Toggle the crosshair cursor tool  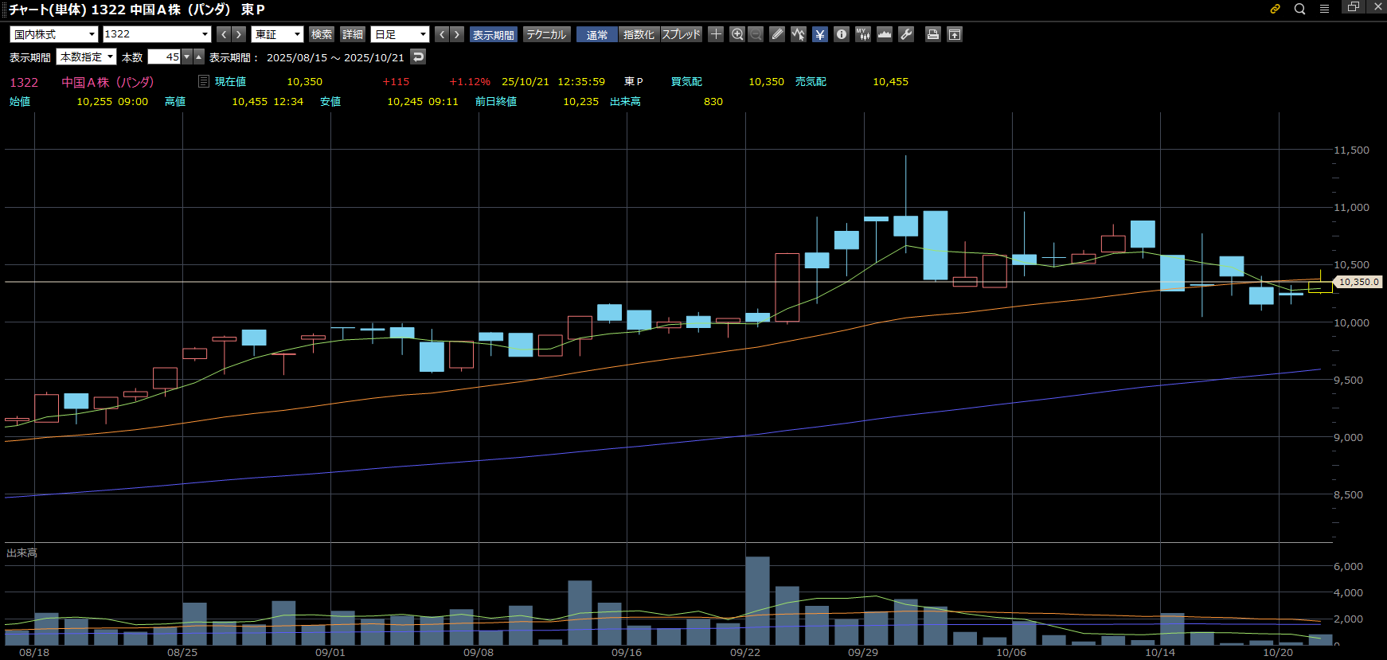tap(716, 34)
